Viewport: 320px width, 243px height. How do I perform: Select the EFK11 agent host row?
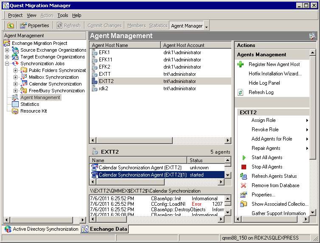[106, 60]
